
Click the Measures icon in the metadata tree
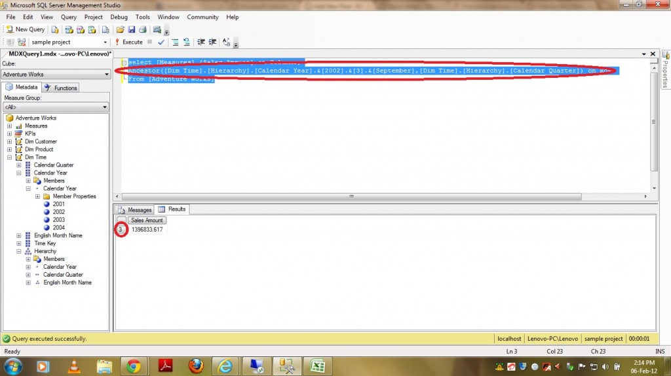click(x=19, y=126)
